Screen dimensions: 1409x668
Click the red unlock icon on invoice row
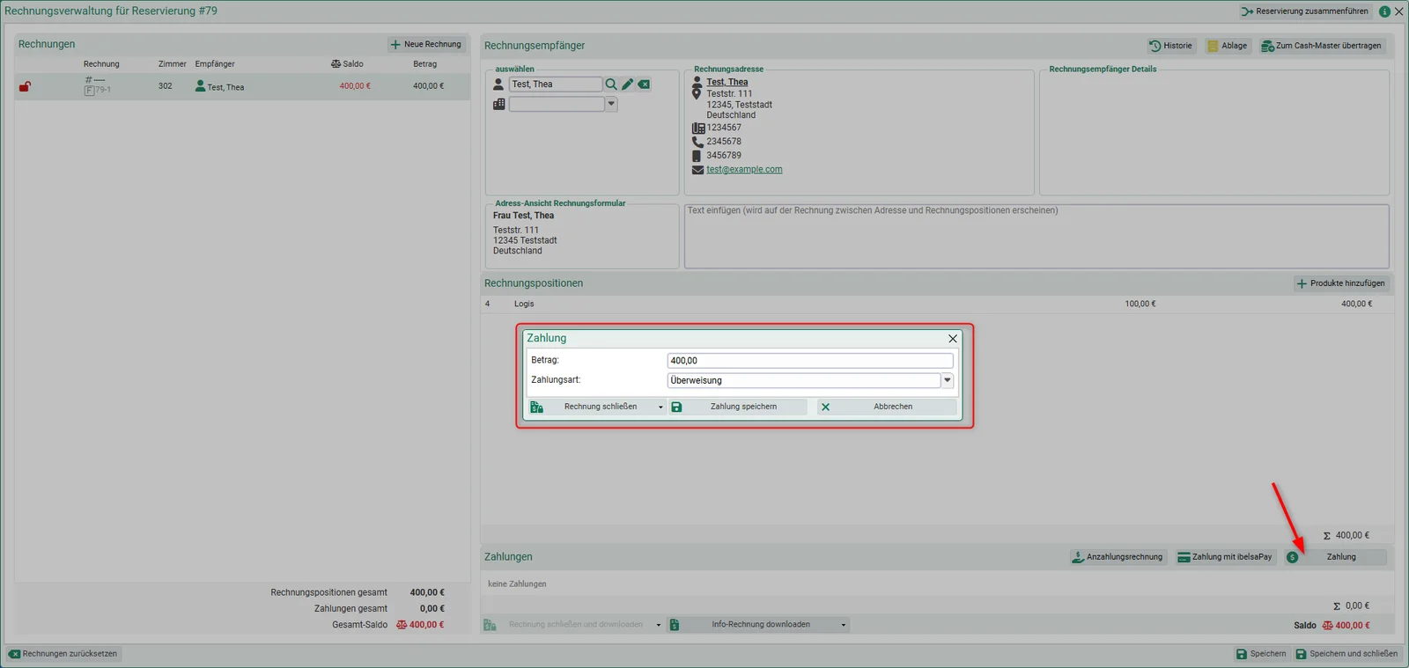(x=25, y=86)
